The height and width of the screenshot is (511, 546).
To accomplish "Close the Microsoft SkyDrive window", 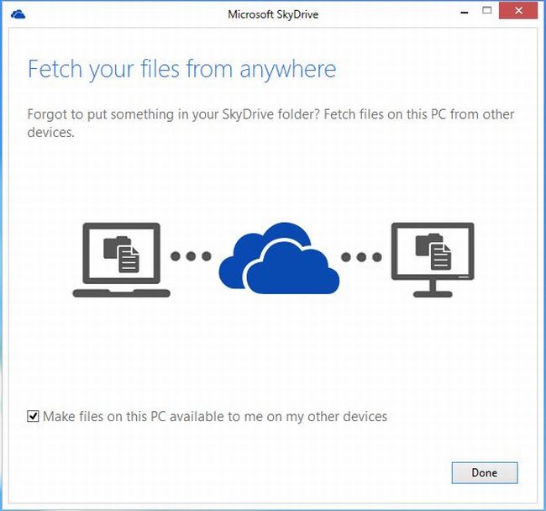I will point(518,10).
